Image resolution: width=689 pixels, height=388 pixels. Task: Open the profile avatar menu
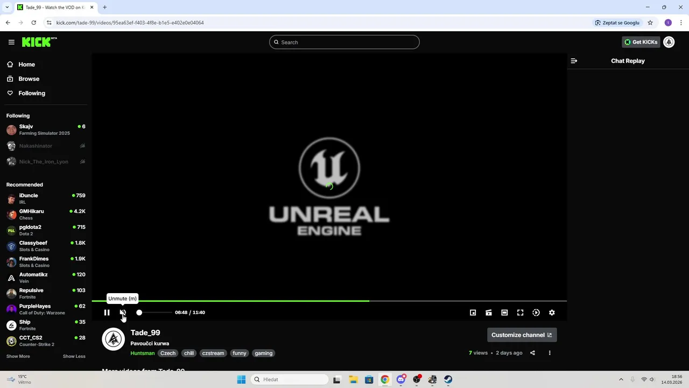(x=669, y=42)
